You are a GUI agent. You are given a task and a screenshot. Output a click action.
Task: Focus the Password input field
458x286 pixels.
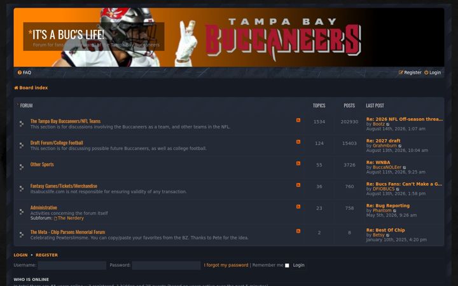(166, 265)
